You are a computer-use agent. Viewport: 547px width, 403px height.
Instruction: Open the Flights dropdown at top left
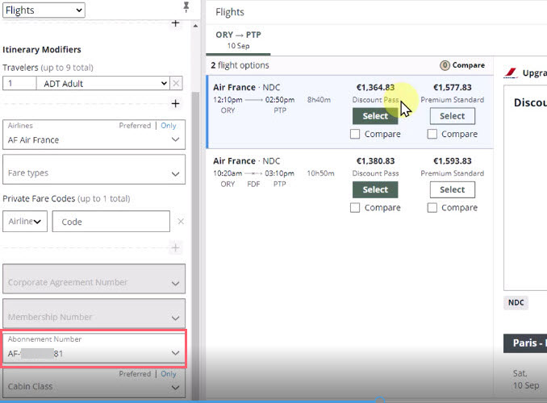[43, 10]
